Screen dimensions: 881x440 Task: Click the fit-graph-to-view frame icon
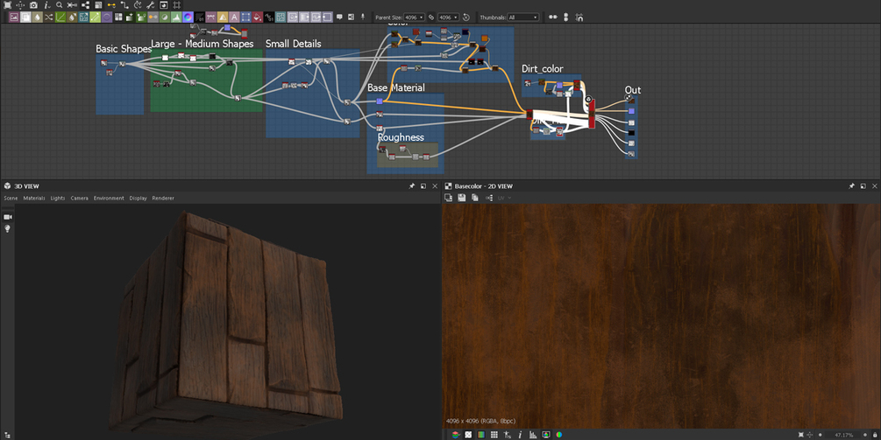(x=7, y=5)
